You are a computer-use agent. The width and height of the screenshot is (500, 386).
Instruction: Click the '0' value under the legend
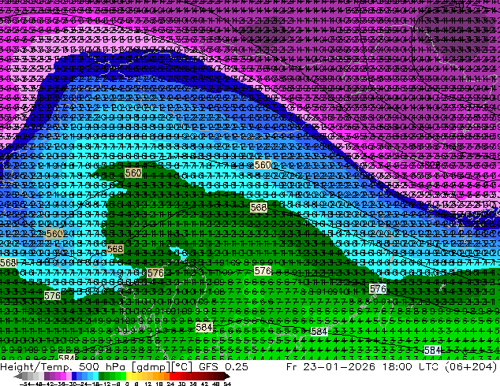tap(127, 384)
